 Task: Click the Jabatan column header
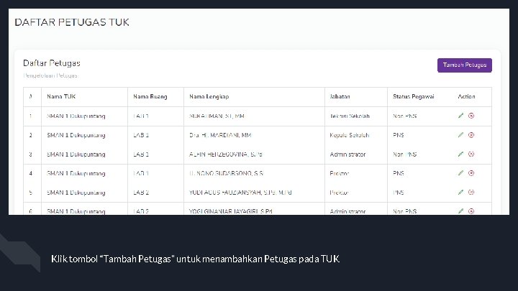click(341, 97)
